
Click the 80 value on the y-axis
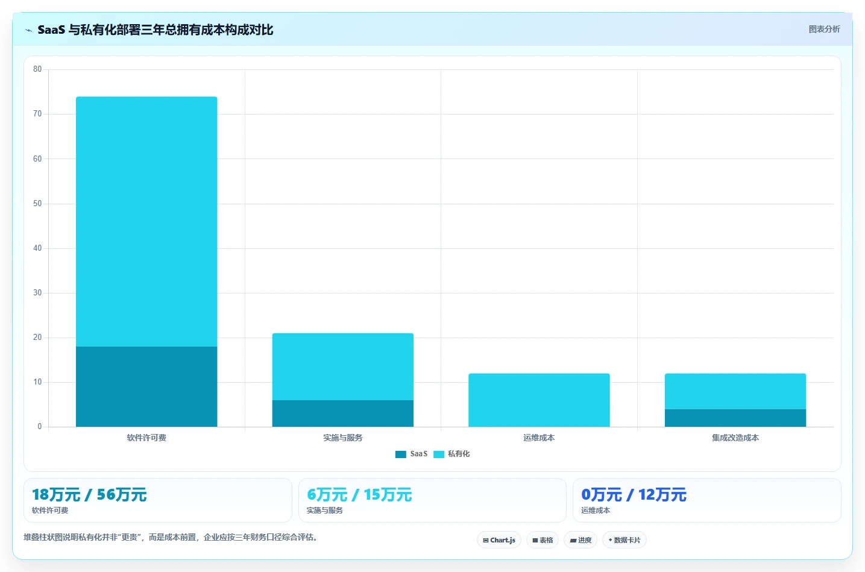tap(37, 69)
